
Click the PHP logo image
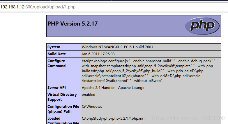(202, 26)
